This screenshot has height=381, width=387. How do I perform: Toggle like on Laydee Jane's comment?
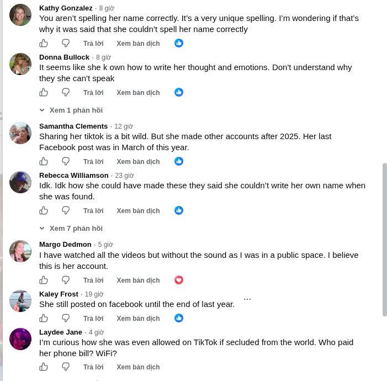(x=44, y=367)
